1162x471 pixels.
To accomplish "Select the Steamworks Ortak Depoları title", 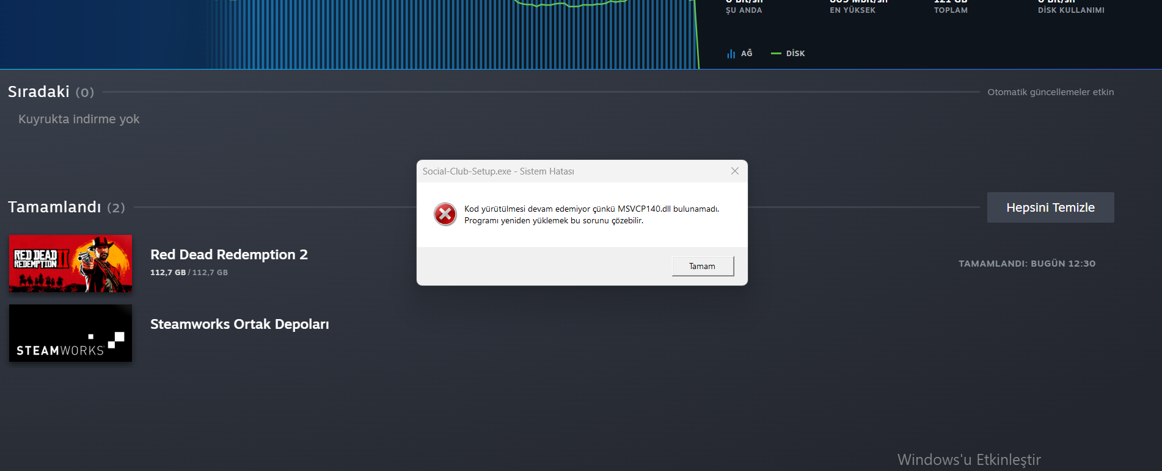I will pyautogui.click(x=239, y=324).
